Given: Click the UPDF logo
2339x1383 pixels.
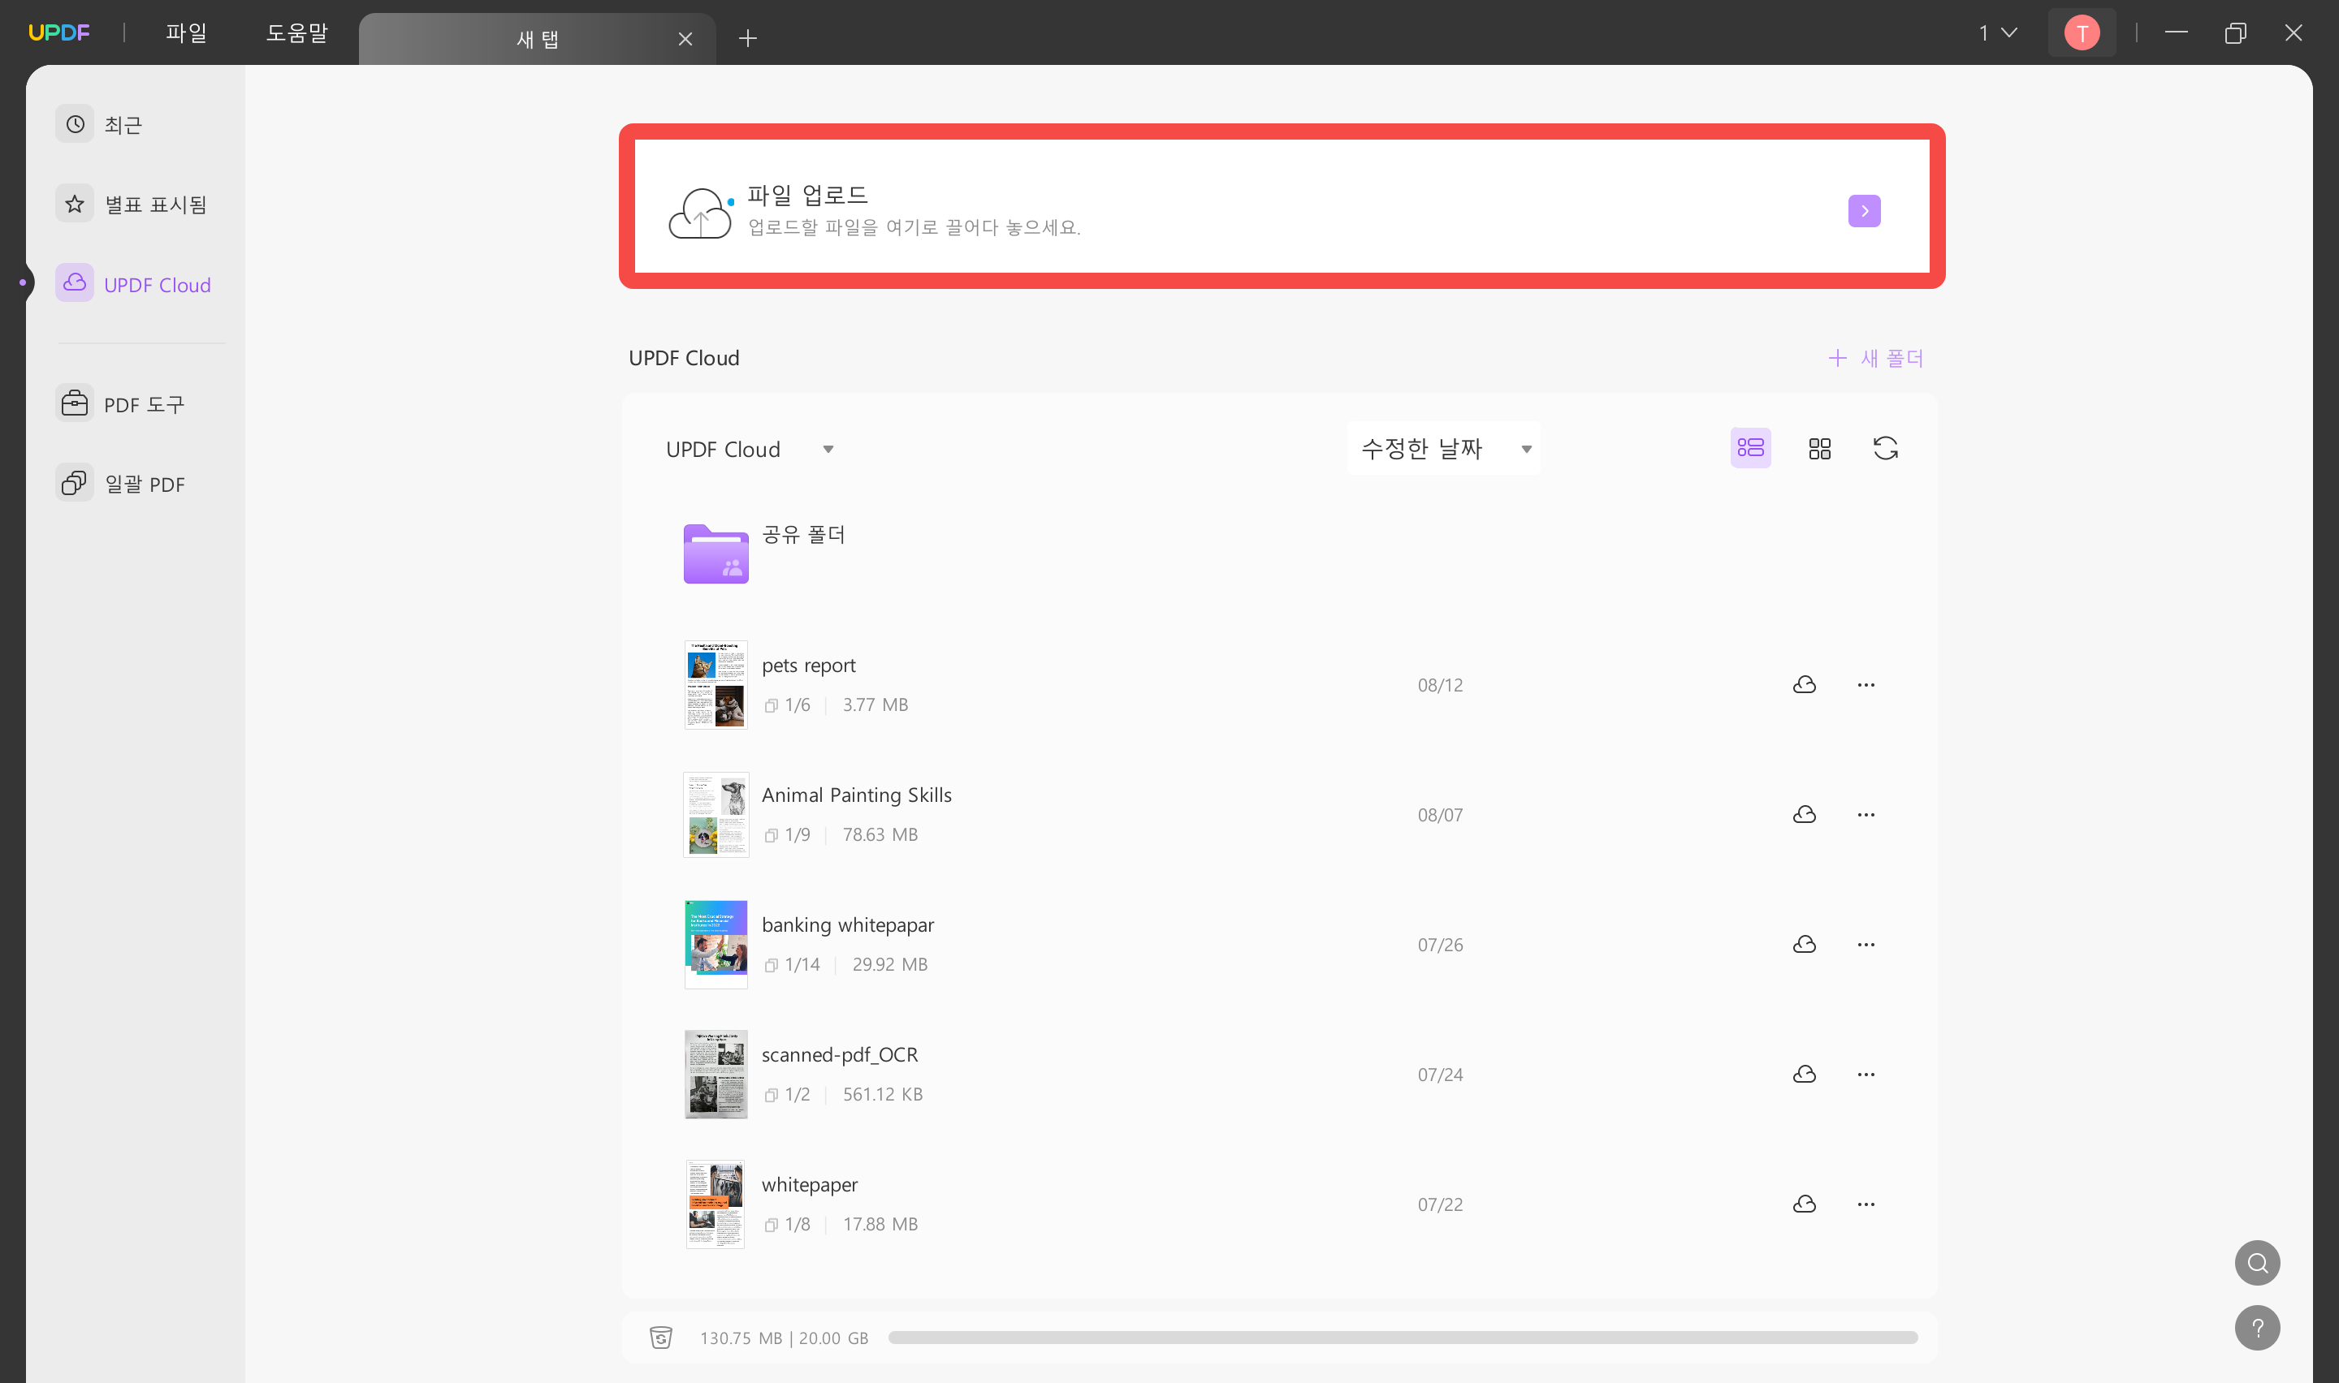Looking at the screenshot, I should click(x=58, y=32).
